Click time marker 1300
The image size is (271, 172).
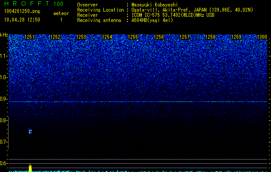(x=262, y=37)
